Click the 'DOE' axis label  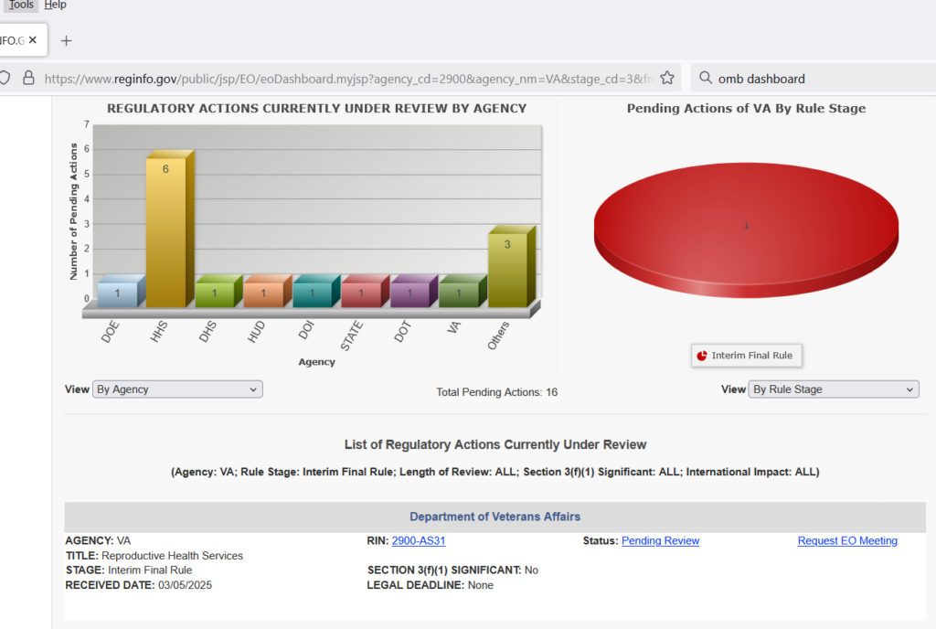point(111,332)
